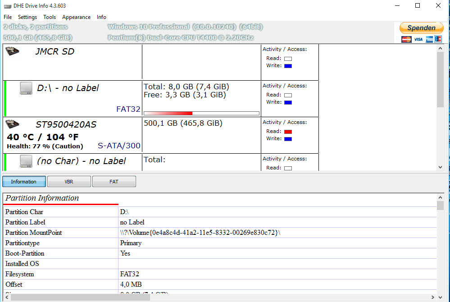Image resolution: width=450 pixels, height=302 pixels.
Task: Open the File menu
Action: coord(8,17)
